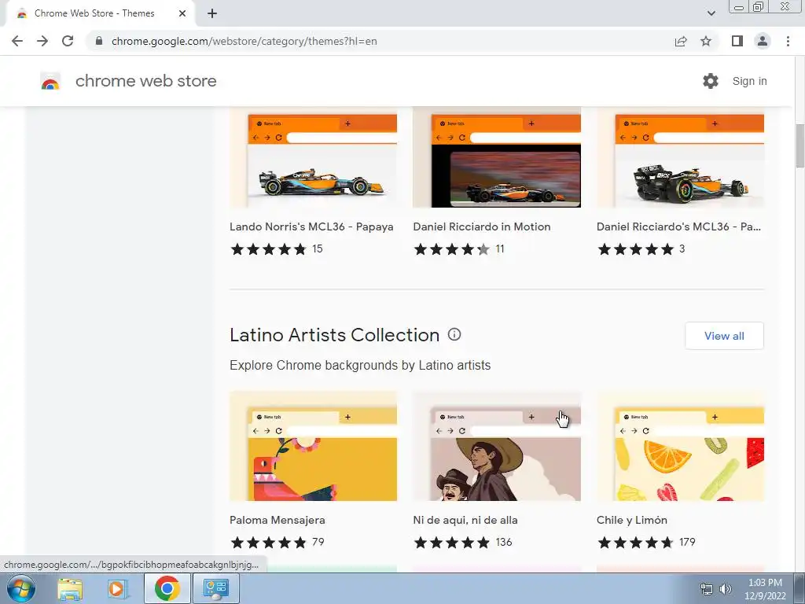805x604 pixels.
Task: Click the control panel icon in the taskbar
Action: (x=216, y=588)
